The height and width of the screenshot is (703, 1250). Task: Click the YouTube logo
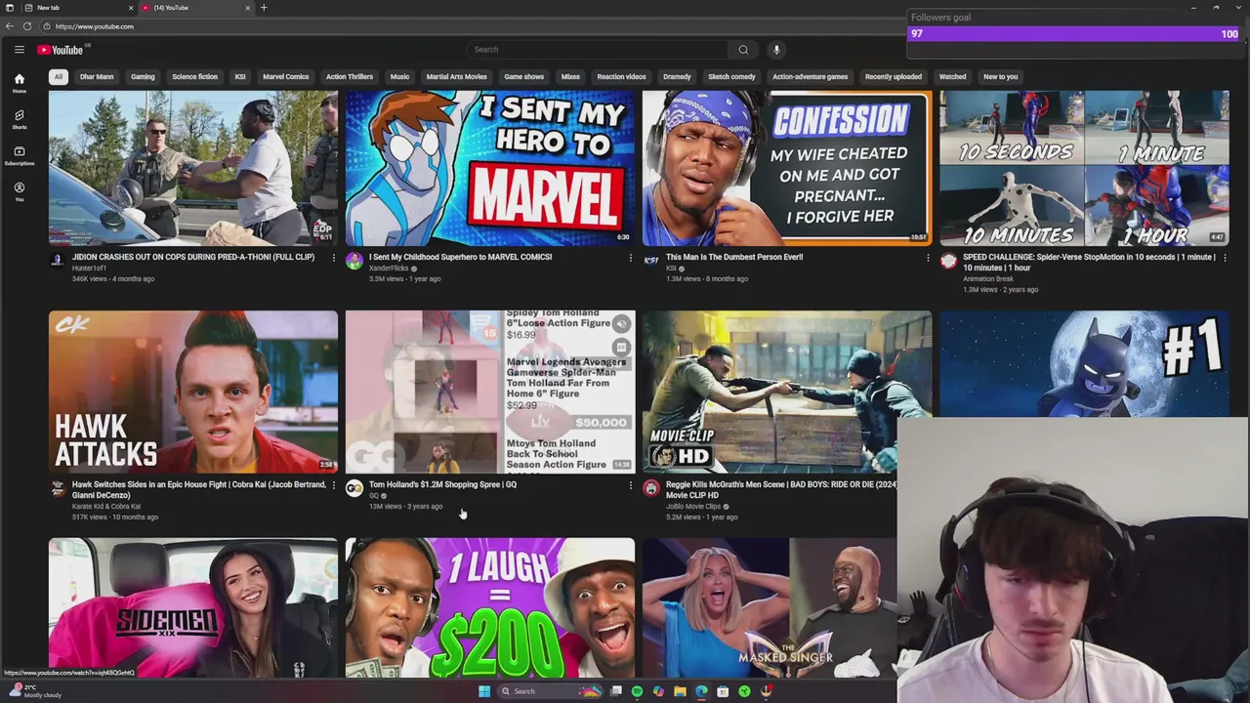click(61, 50)
